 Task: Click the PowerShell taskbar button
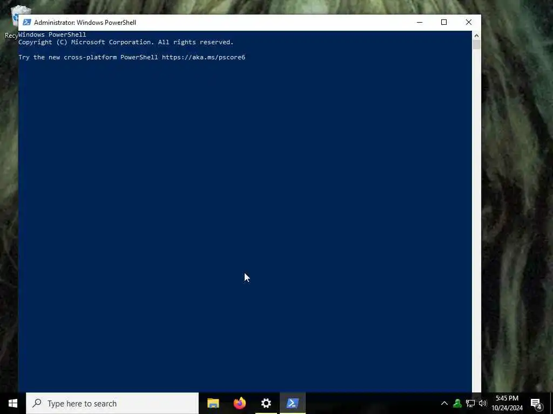tap(292, 403)
